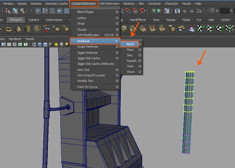Click the sculpt geometry blue cone shelf icon
The height and width of the screenshot is (168, 235).
(x=192, y=29)
